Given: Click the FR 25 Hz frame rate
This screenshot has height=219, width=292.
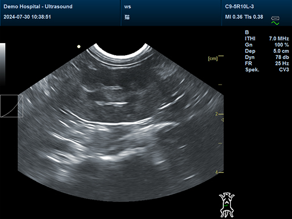Looking at the screenshot, I should (x=267, y=64).
